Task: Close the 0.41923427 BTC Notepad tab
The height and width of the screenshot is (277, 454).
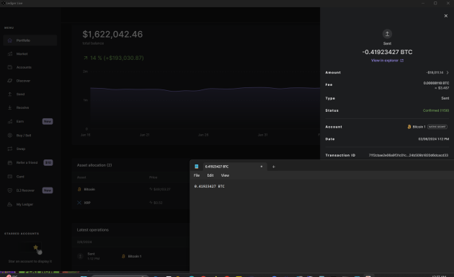Action: [261, 167]
